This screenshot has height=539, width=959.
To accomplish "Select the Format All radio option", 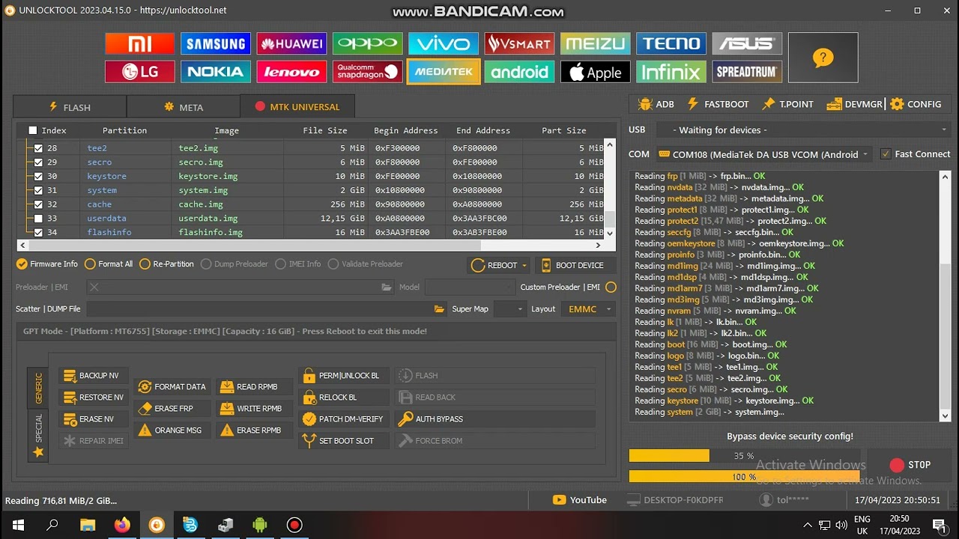I will (109, 264).
